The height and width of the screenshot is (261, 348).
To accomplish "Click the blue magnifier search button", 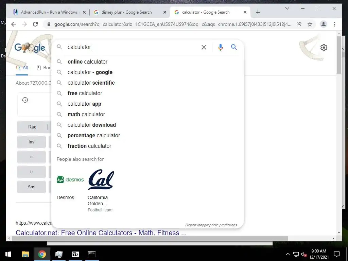I will click(x=234, y=47).
